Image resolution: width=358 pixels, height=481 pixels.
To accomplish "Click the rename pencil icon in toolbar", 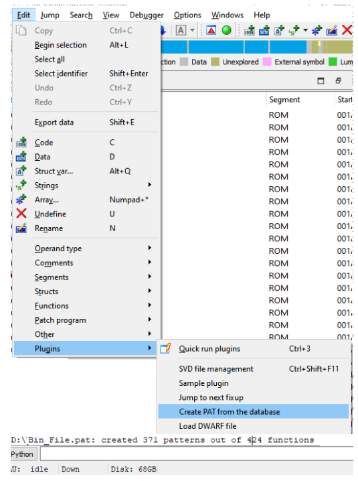I will point(332,30).
